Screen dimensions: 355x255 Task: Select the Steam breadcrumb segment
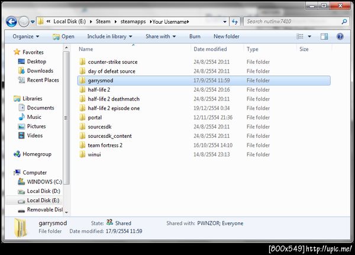coord(103,21)
